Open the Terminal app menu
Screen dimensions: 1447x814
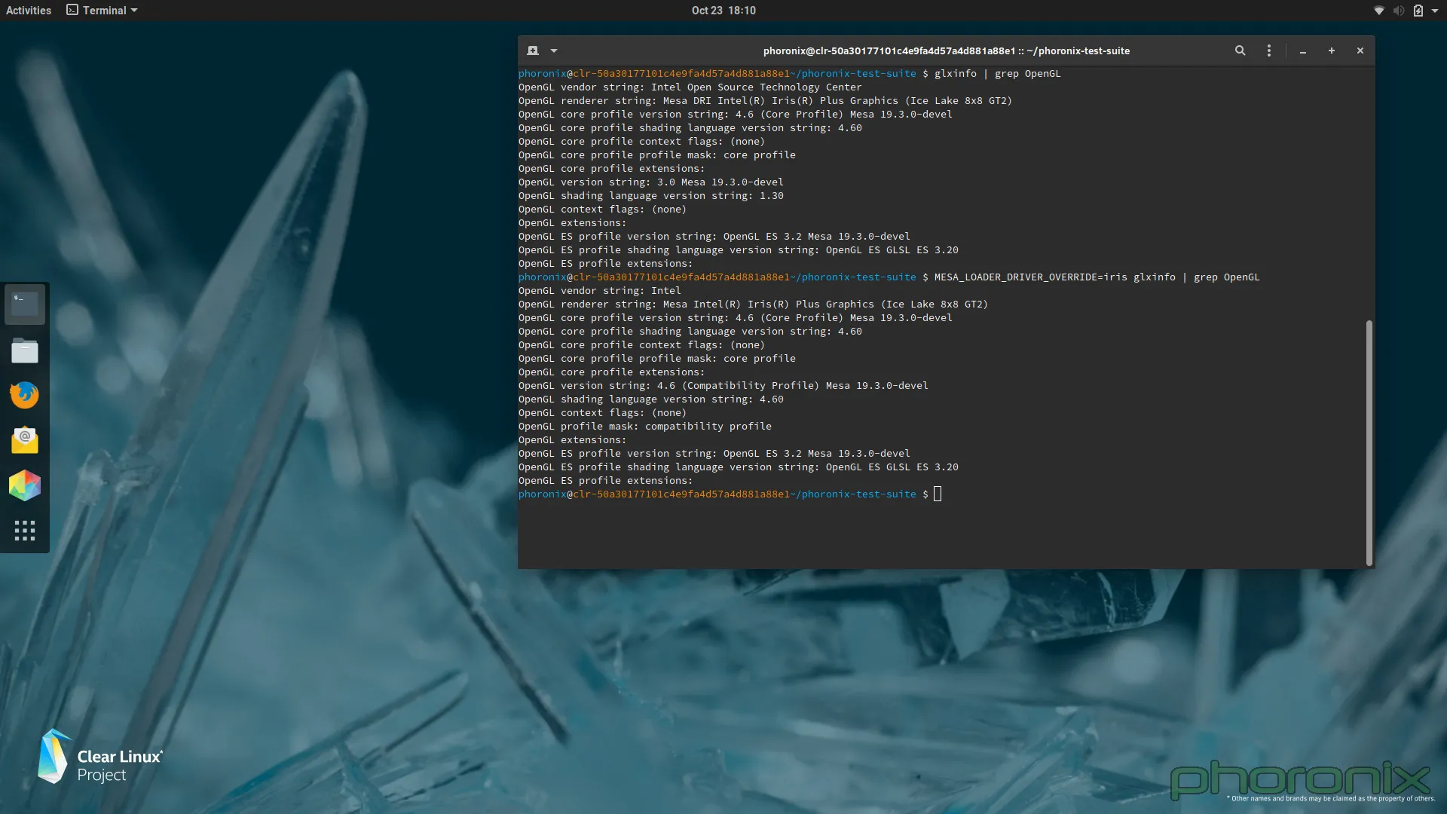click(x=102, y=11)
